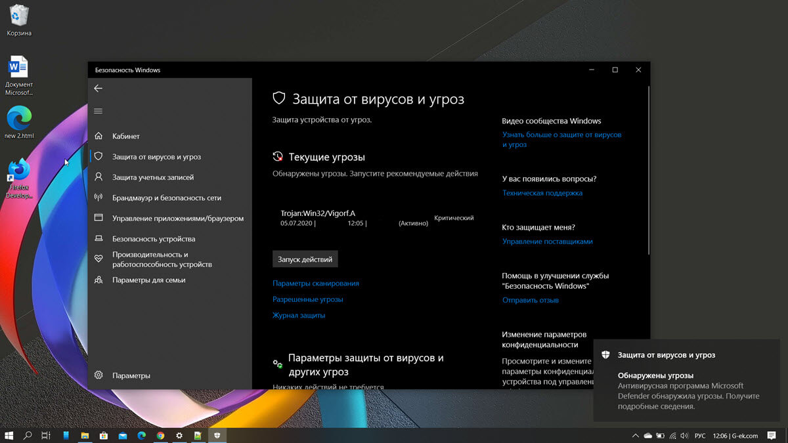Open the Windows Start menu
Viewport: 788px width, 443px height.
click(9, 435)
